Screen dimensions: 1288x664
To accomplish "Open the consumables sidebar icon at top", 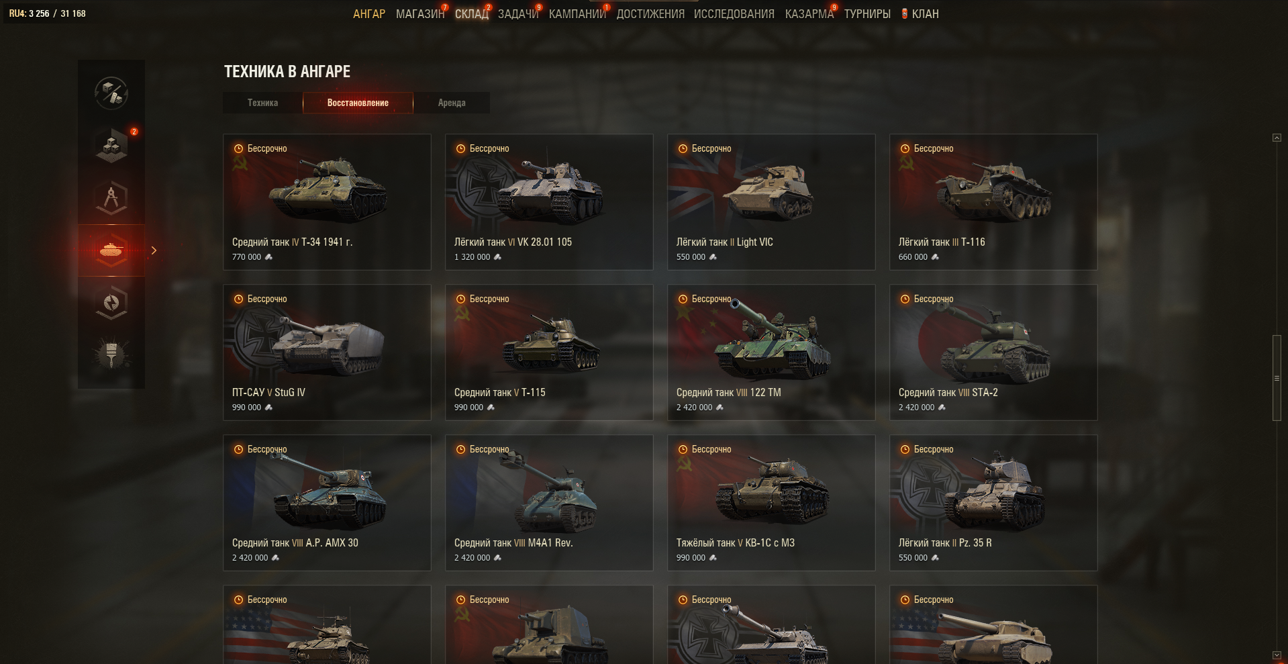I will pos(111,93).
